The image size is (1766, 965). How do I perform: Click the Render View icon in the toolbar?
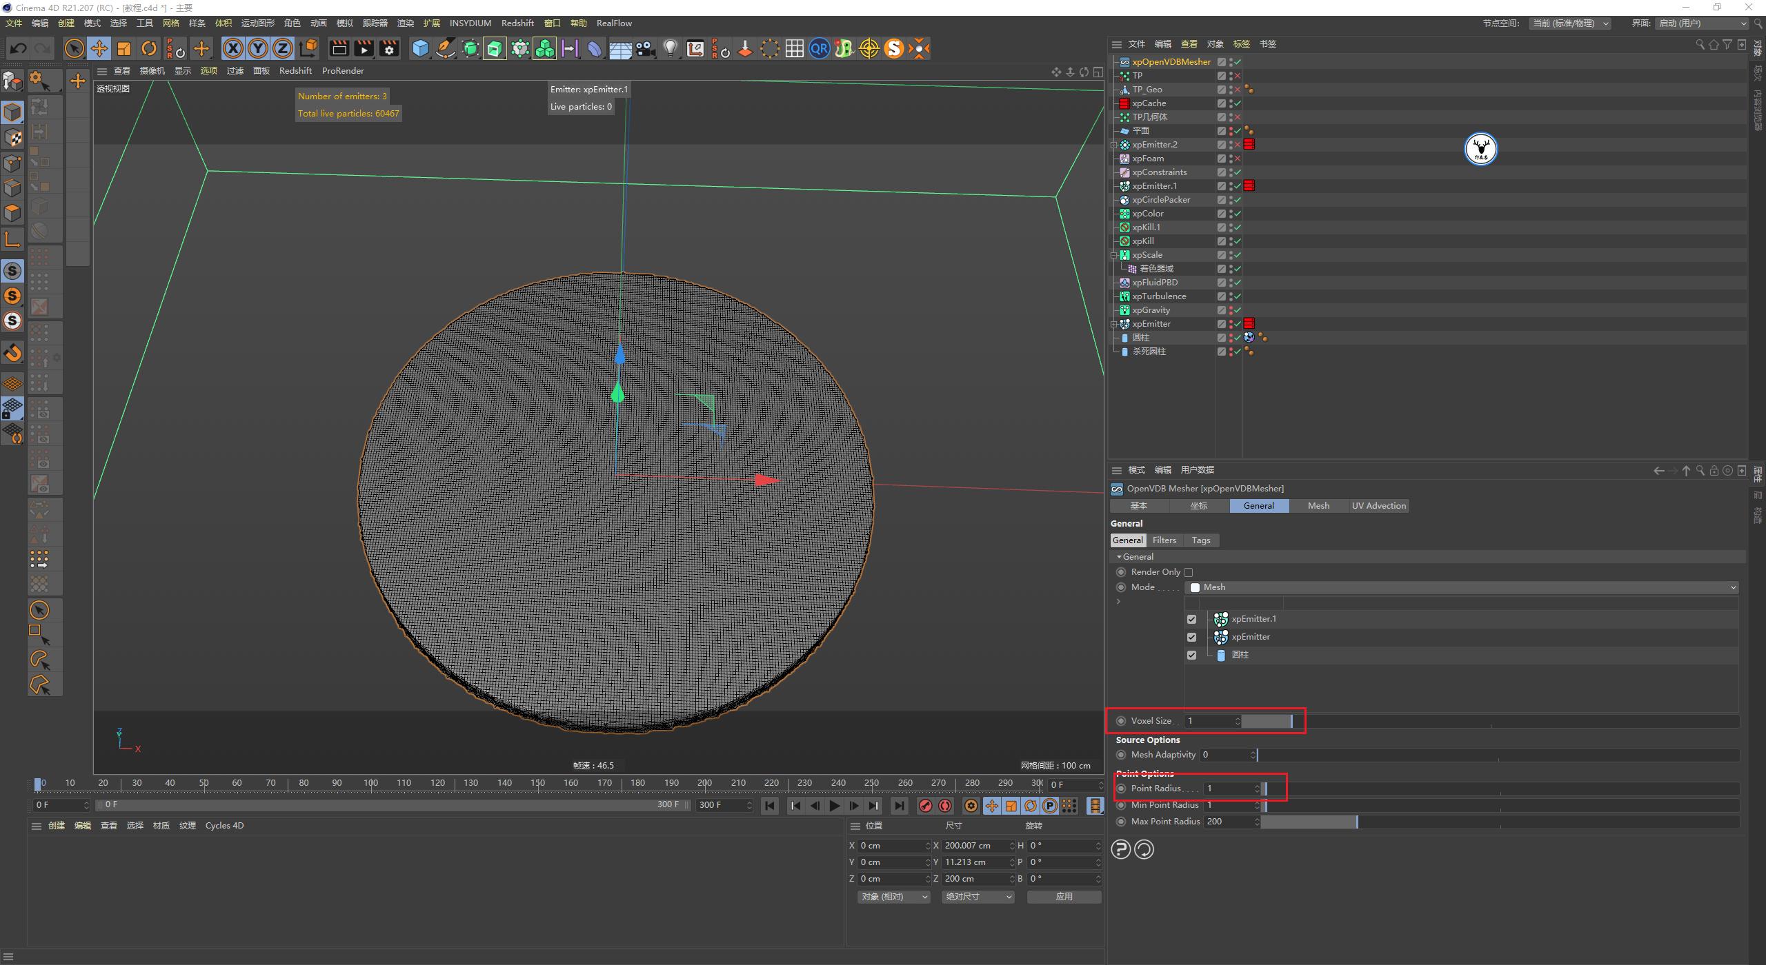(338, 48)
